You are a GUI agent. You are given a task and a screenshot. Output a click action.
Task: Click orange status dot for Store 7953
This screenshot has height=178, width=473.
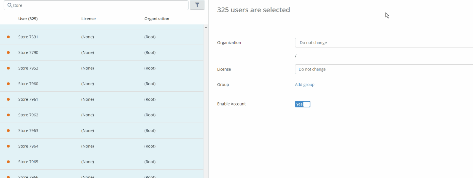pos(8,68)
